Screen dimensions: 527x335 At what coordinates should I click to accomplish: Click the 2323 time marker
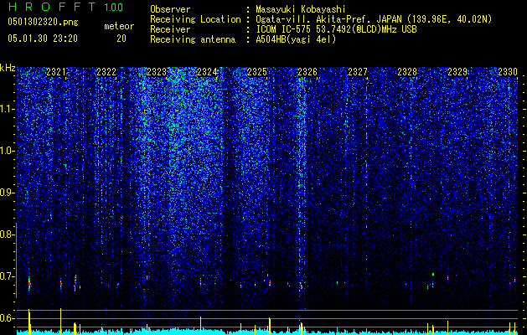click(x=157, y=72)
